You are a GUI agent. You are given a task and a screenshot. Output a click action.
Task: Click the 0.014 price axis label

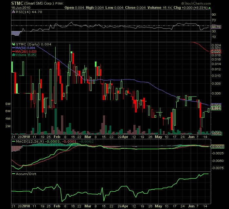point(216,64)
